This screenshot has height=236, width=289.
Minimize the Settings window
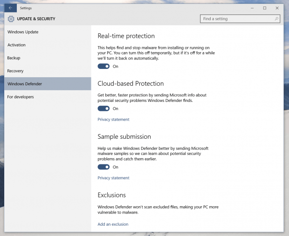pyautogui.click(x=252, y=8)
